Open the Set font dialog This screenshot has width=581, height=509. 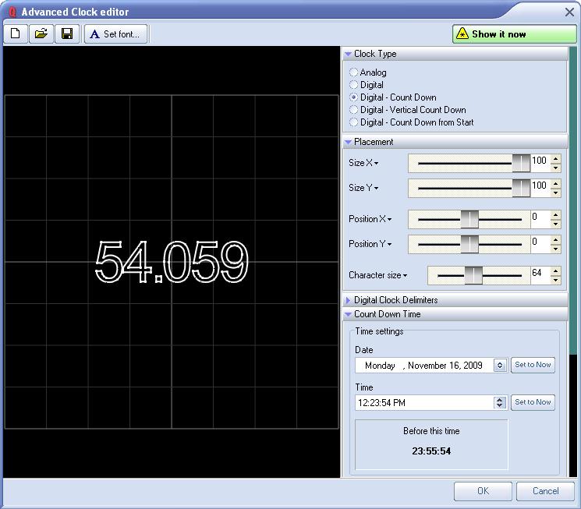click(116, 34)
